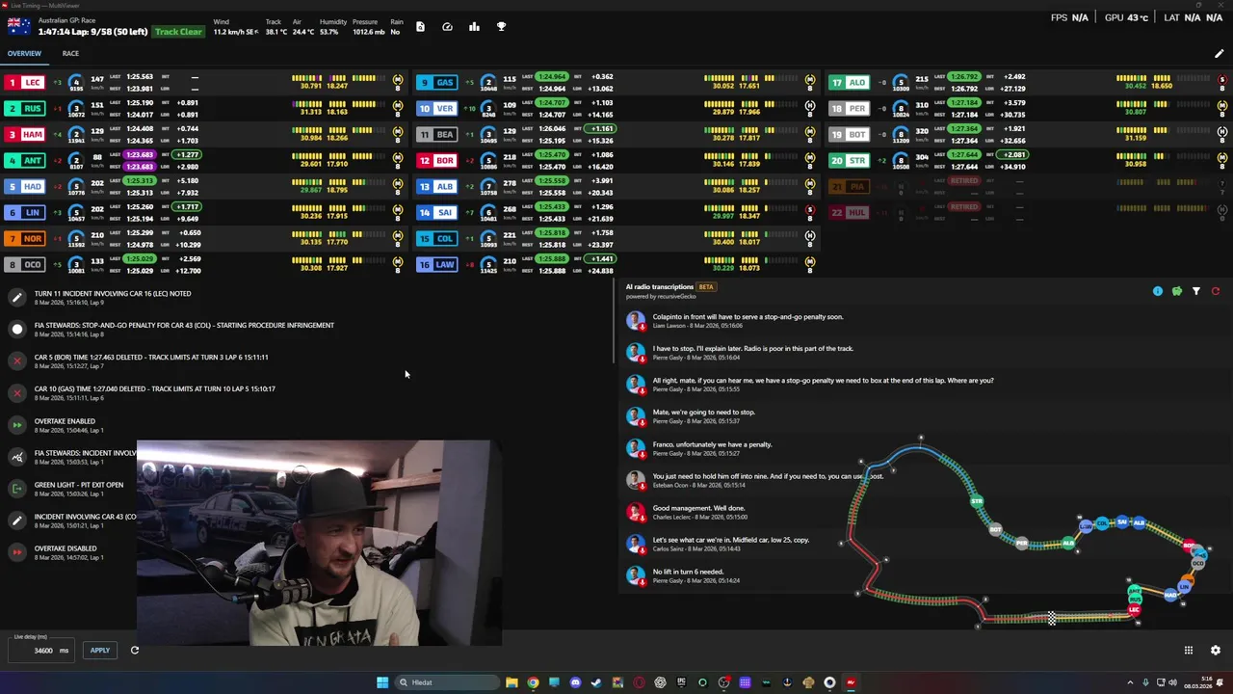Click red X icon for car 5 deleted time
Image resolution: width=1233 pixels, height=694 pixels.
coord(16,361)
